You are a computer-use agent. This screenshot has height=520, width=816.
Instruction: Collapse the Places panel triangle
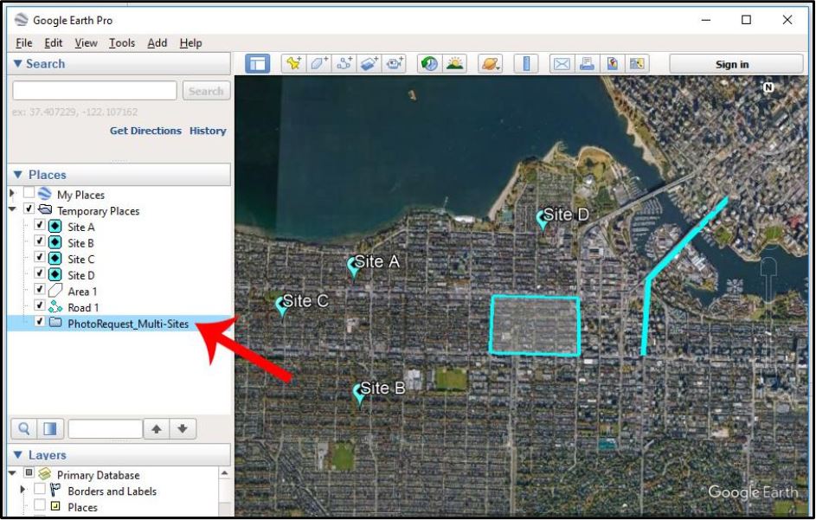point(17,175)
